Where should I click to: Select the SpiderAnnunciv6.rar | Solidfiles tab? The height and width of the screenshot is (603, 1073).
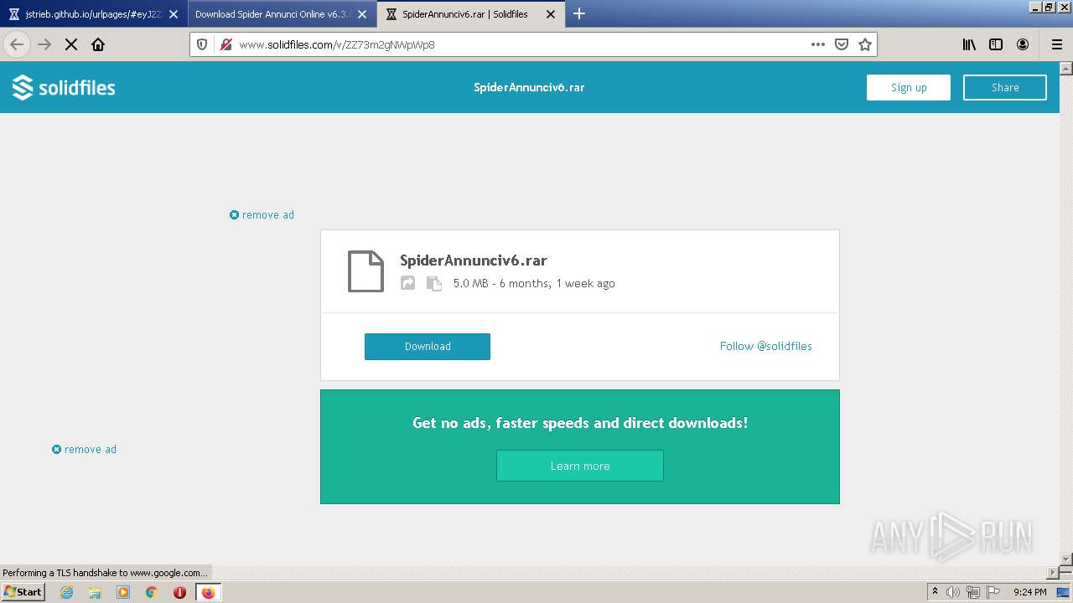471,14
